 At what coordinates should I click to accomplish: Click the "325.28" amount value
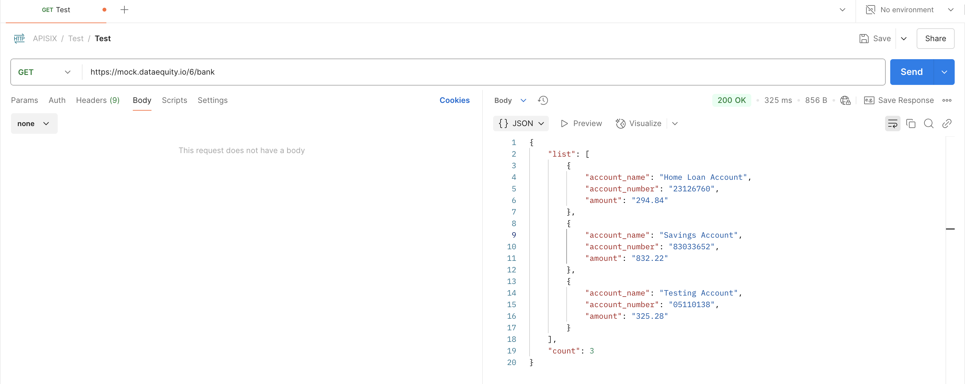(649, 316)
